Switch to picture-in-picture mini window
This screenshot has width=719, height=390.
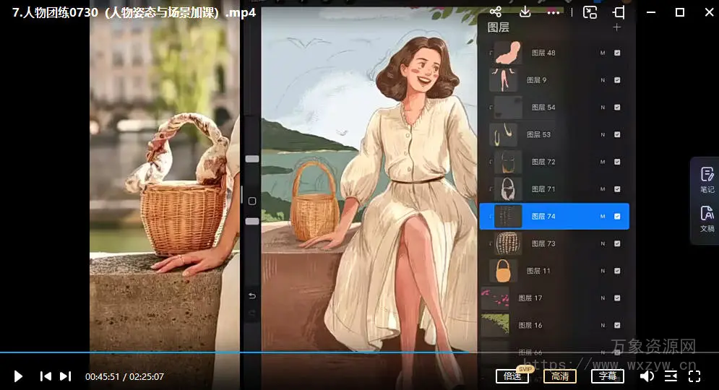(590, 12)
